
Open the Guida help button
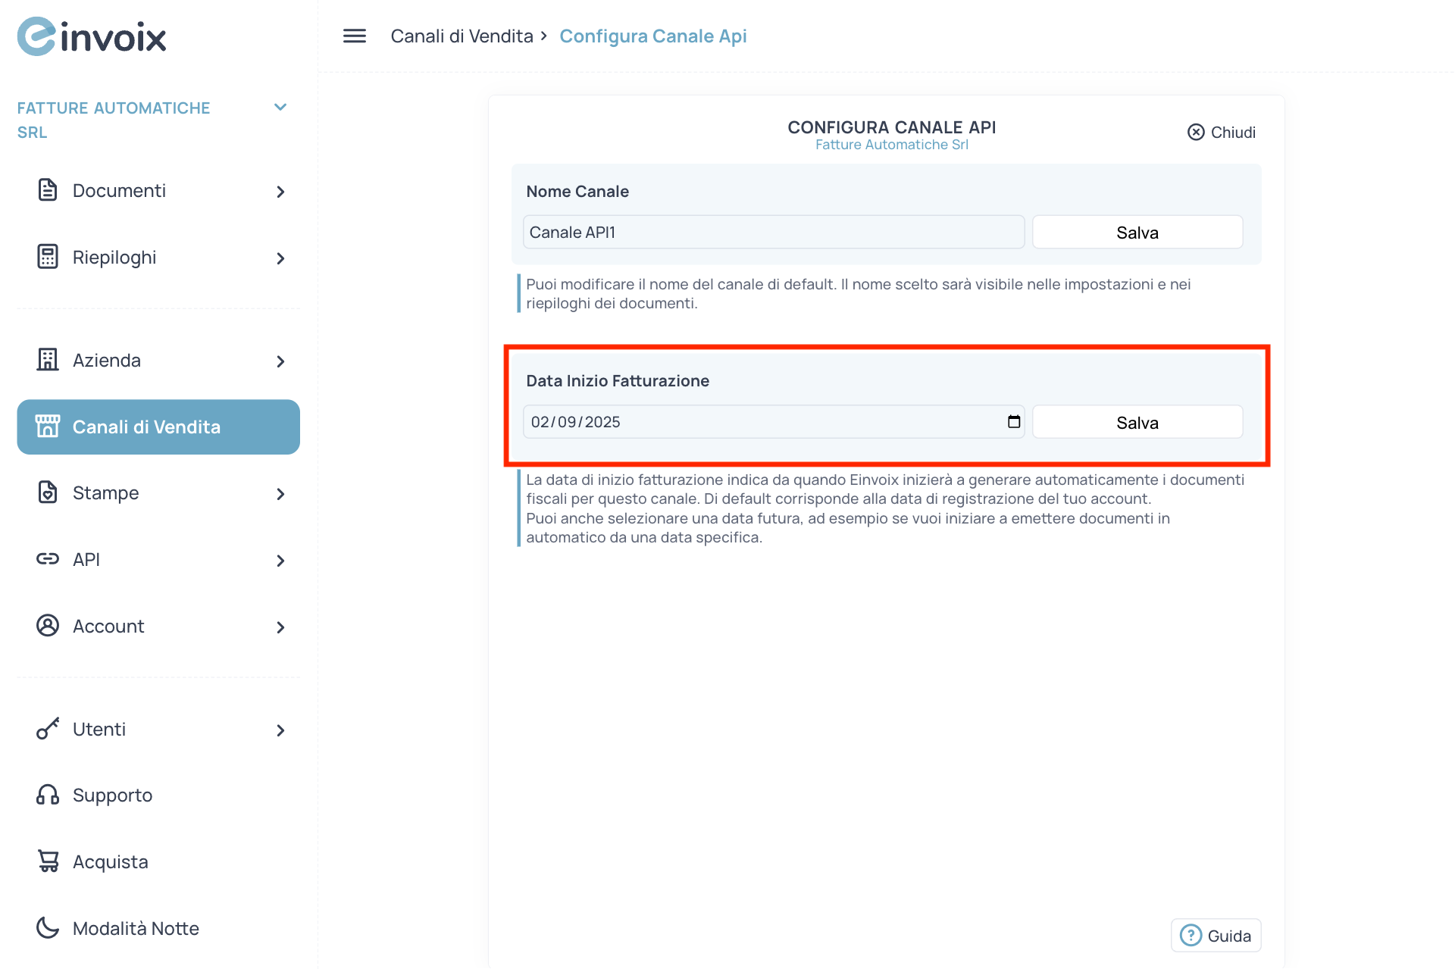coord(1216,935)
